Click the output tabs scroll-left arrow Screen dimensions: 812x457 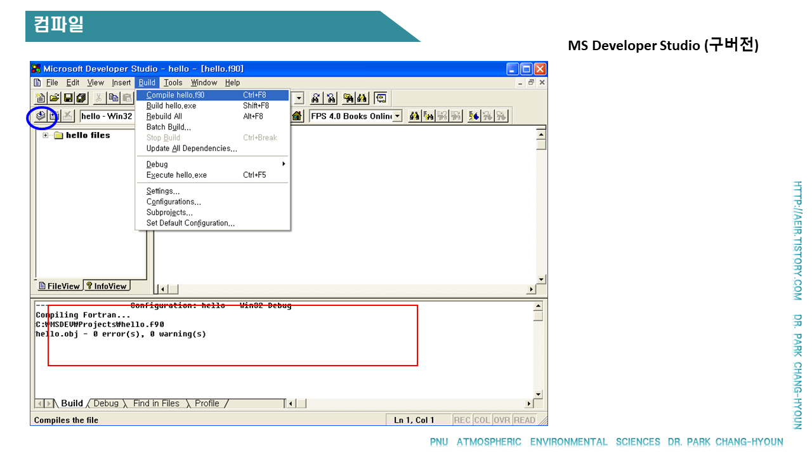click(39, 404)
